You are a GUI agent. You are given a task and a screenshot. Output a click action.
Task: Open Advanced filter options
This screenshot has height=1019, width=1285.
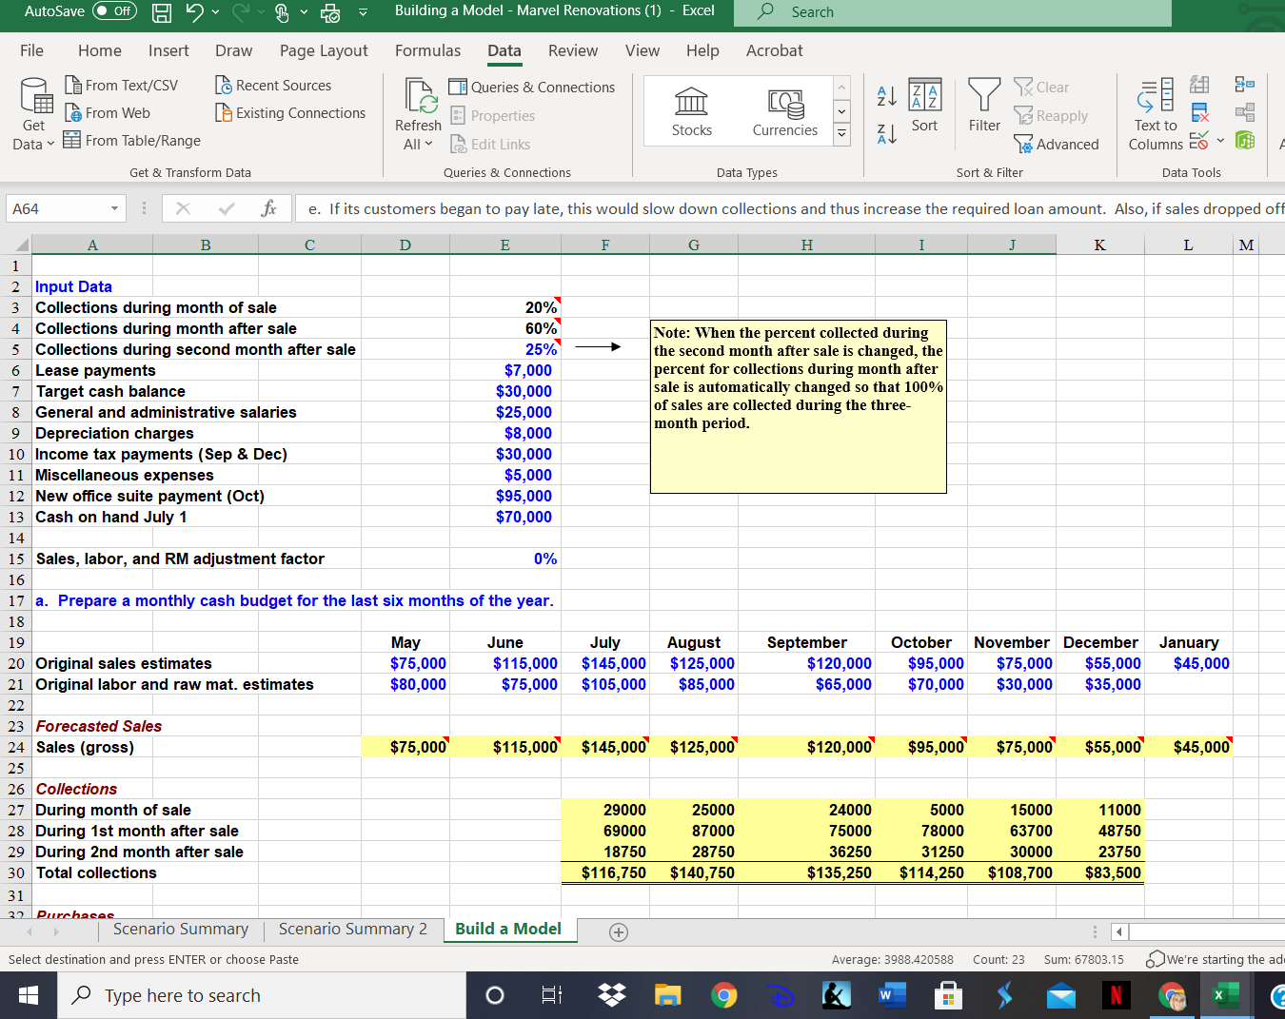[1057, 144]
